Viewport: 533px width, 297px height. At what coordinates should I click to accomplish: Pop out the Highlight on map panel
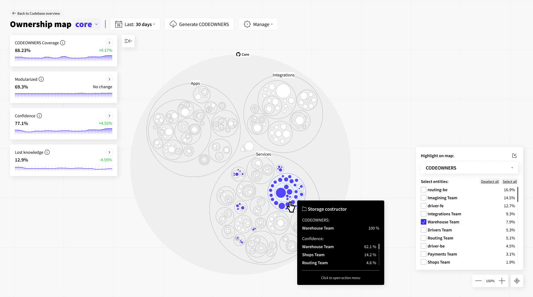tap(514, 156)
